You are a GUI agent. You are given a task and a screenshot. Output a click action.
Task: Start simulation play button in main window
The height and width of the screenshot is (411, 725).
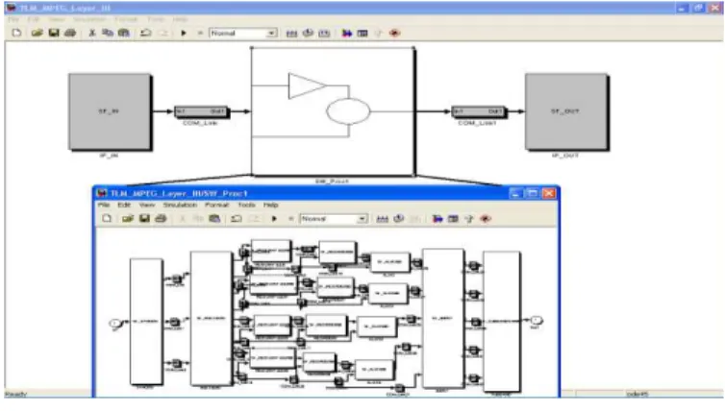click(x=184, y=34)
